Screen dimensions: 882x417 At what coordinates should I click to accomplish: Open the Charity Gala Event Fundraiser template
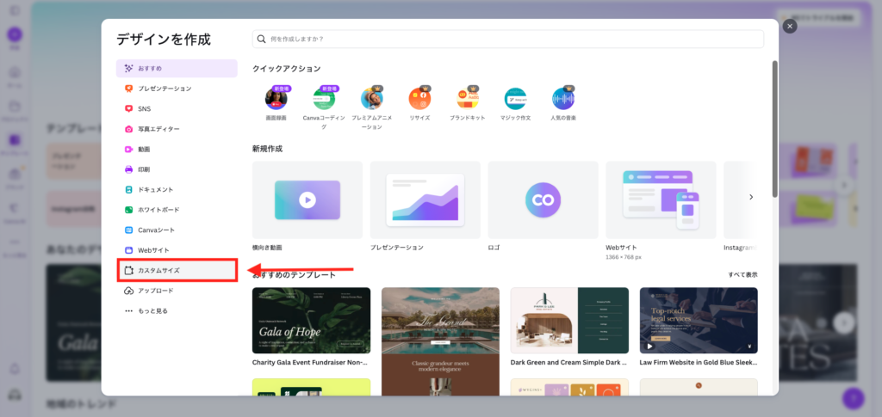[x=312, y=321]
